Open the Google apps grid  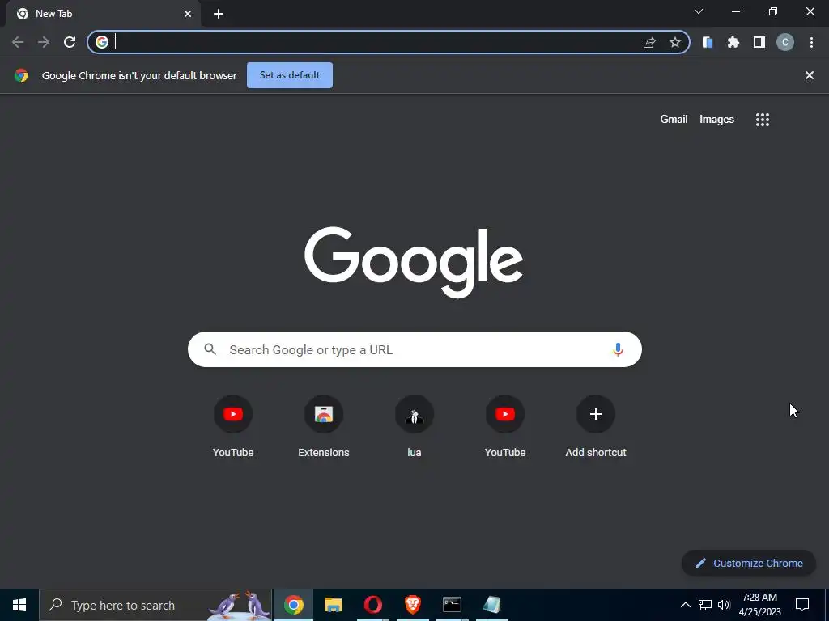[763, 120]
